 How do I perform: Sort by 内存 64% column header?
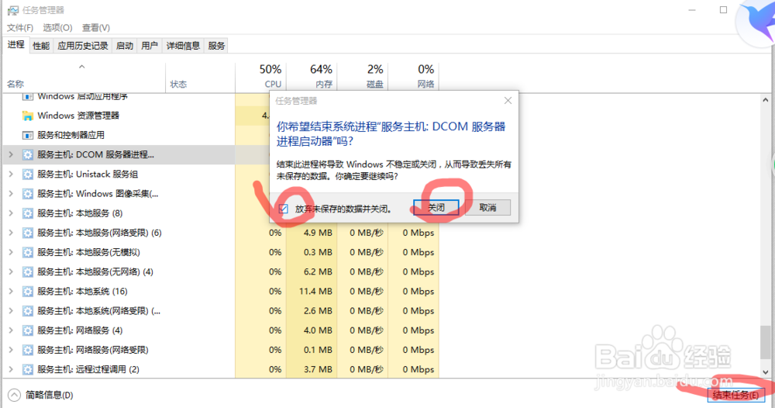[x=312, y=76]
